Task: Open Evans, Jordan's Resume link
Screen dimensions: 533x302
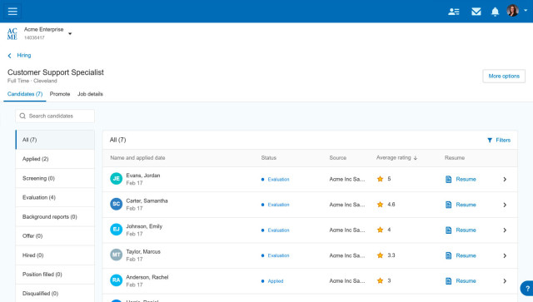Action: click(466, 179)
